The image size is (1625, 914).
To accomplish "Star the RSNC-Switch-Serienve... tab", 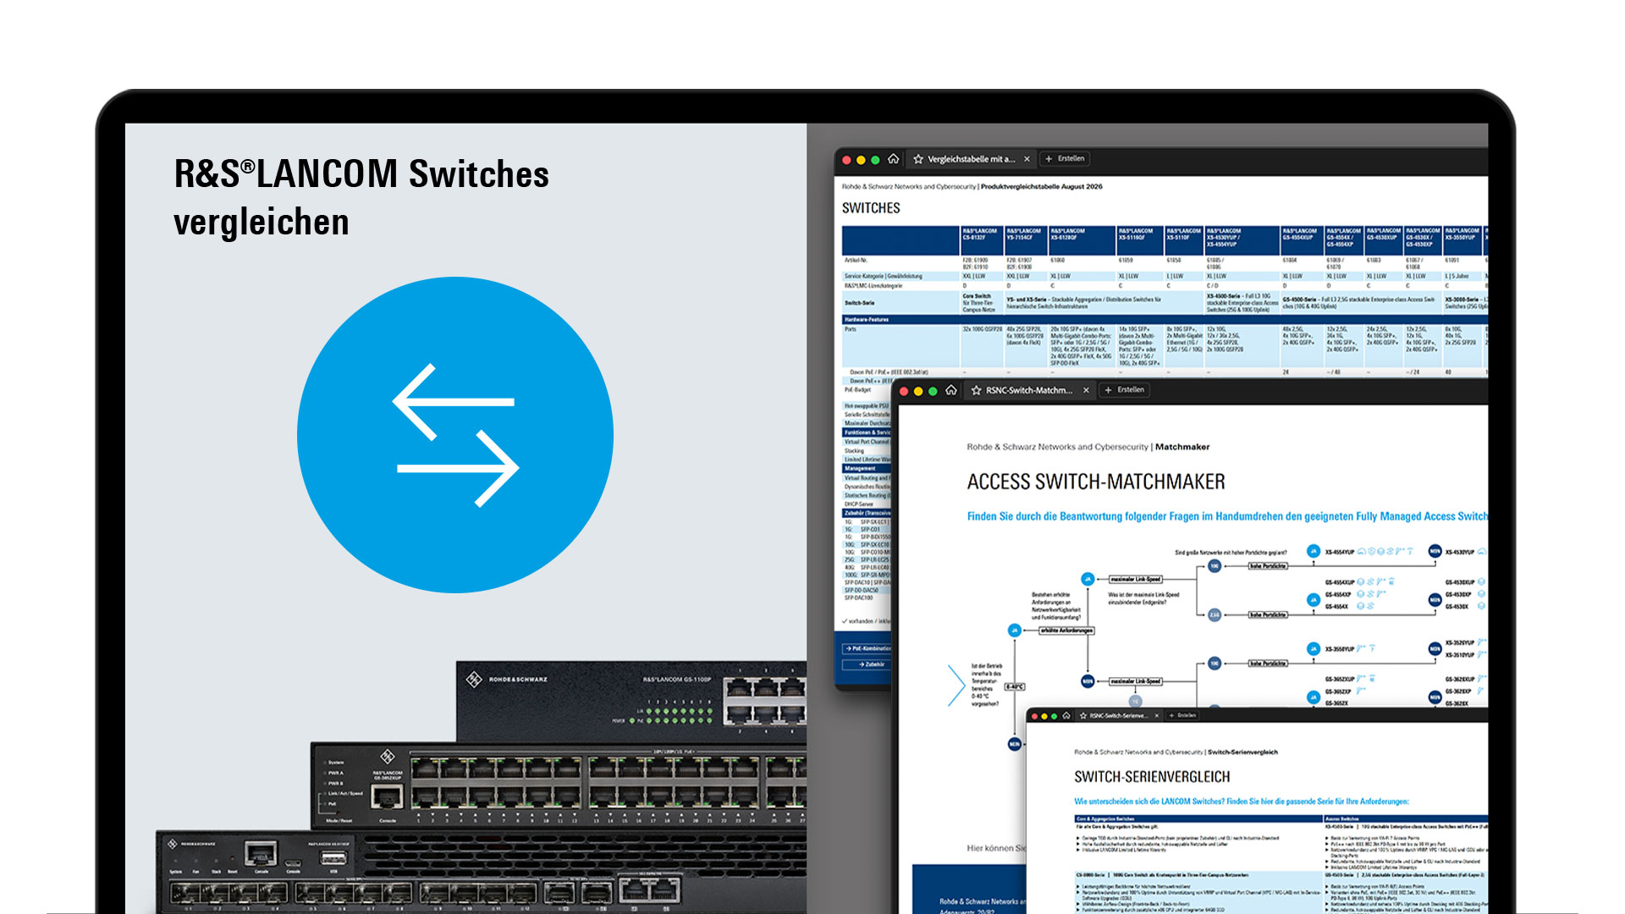I will click(x=1083, y=716).
